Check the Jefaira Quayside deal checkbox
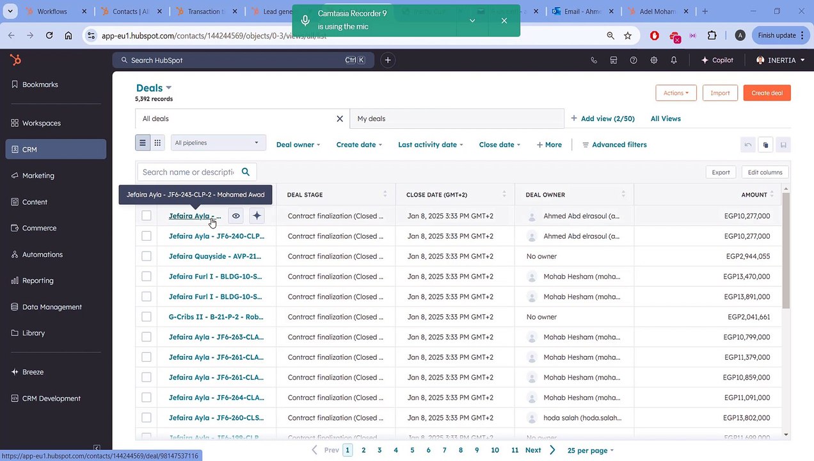814x461 pixels. click(147, 256)
